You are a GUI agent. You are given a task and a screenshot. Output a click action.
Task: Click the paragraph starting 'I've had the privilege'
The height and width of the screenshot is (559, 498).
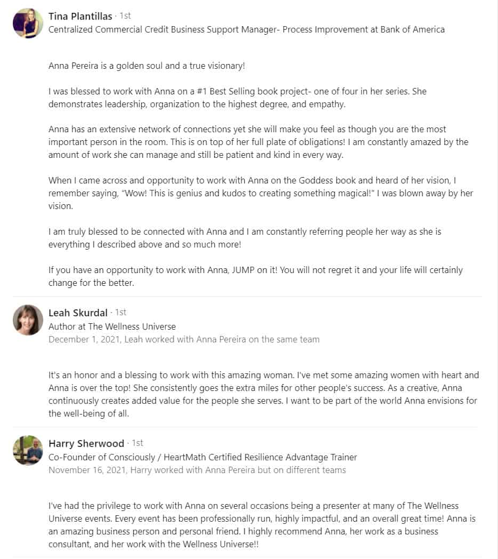[262, 525]
